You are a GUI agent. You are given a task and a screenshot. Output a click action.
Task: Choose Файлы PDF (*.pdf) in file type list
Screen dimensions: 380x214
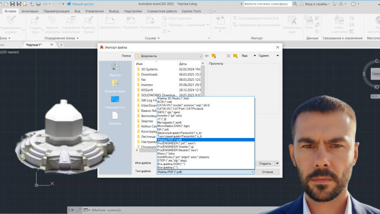coord(170,140)
